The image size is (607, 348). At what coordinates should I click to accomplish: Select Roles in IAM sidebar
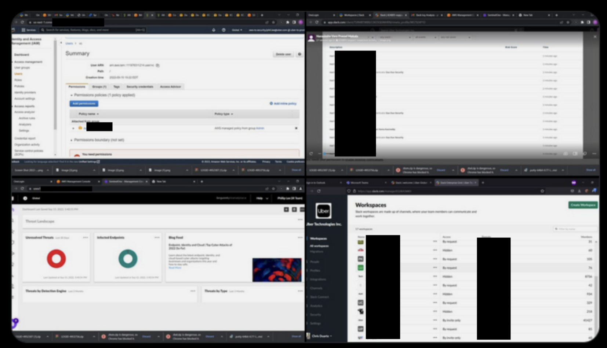[x=18, y=80]
